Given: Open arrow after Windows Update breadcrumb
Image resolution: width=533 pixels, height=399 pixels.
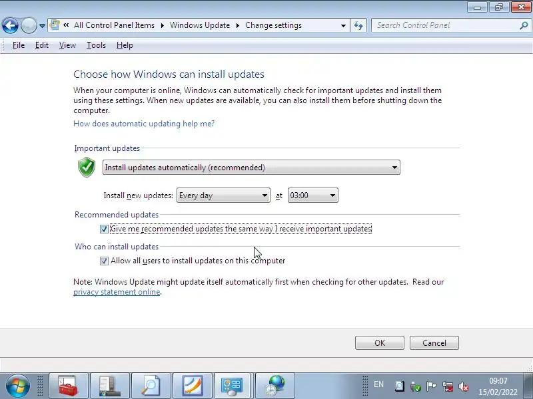Looking at the screenshot, I should point(238,25).
